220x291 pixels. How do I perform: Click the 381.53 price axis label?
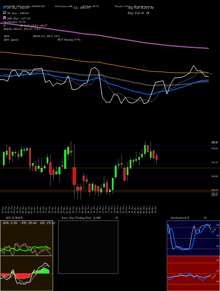[214, 162]
